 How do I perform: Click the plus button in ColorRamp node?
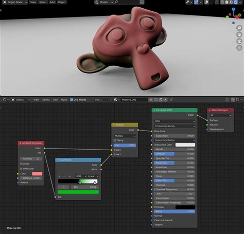pyautogui.click(x=59, y=176)
